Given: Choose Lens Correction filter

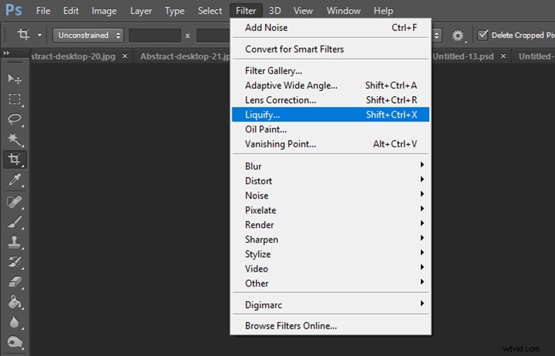Looking at the screenshot, I should pyautogui.click(x=331, y=100).
